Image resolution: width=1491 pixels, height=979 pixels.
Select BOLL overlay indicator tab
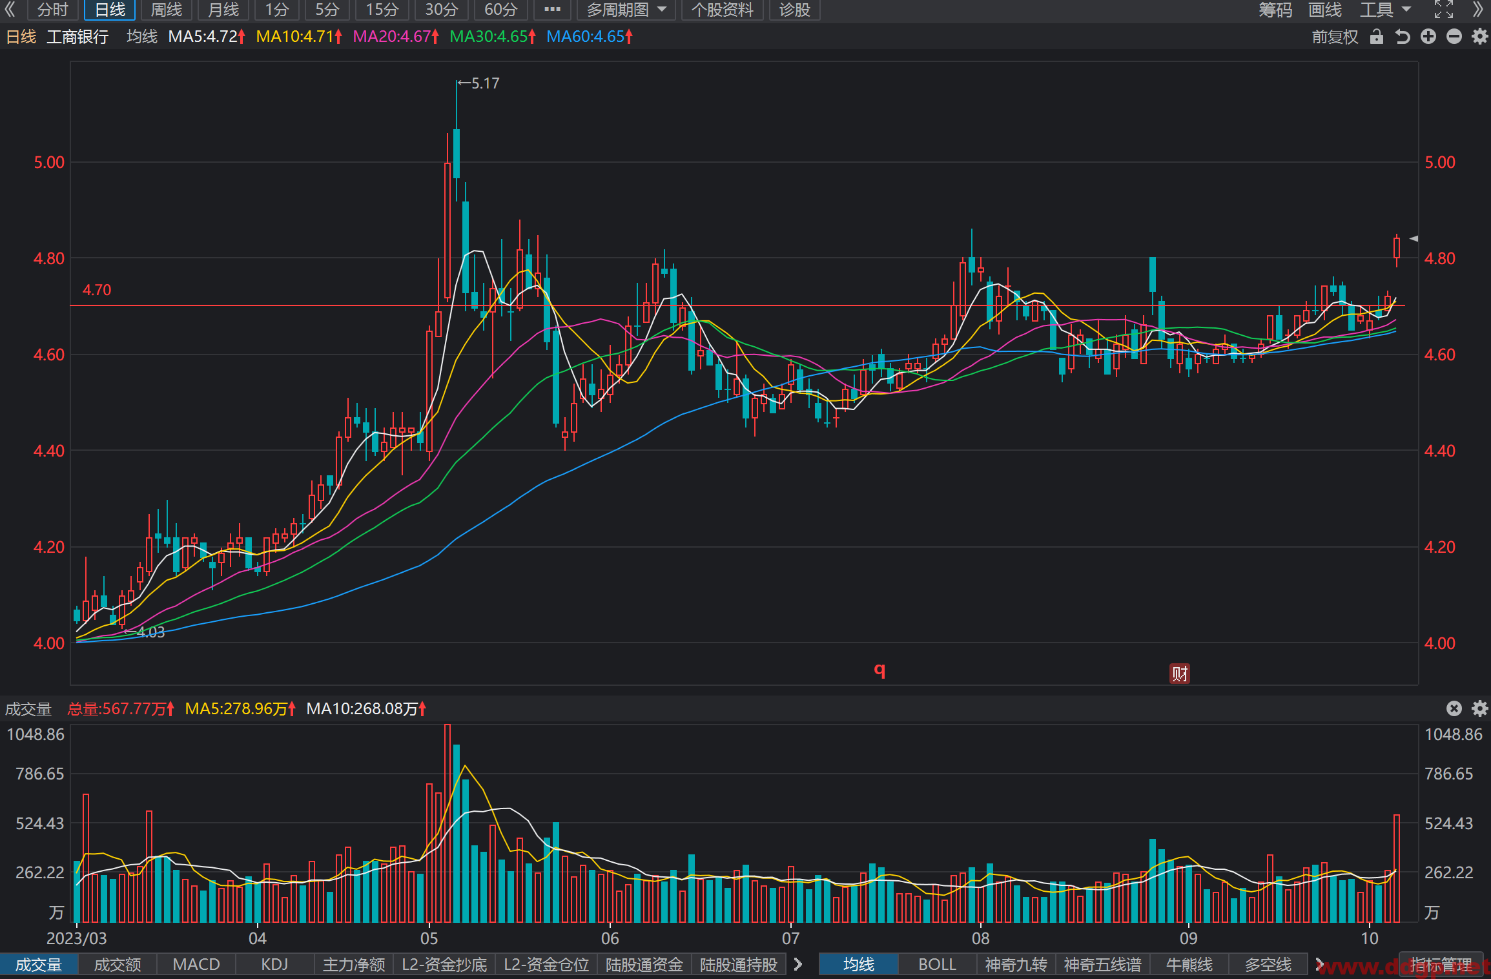click(937, 964)
